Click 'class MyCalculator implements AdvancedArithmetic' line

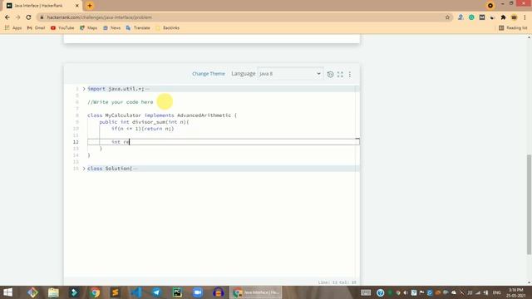162,115
